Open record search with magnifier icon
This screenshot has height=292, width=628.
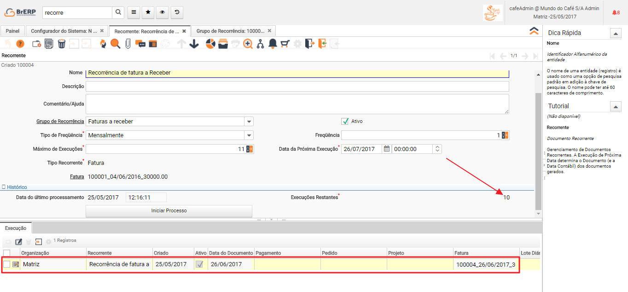coord(115,44)
